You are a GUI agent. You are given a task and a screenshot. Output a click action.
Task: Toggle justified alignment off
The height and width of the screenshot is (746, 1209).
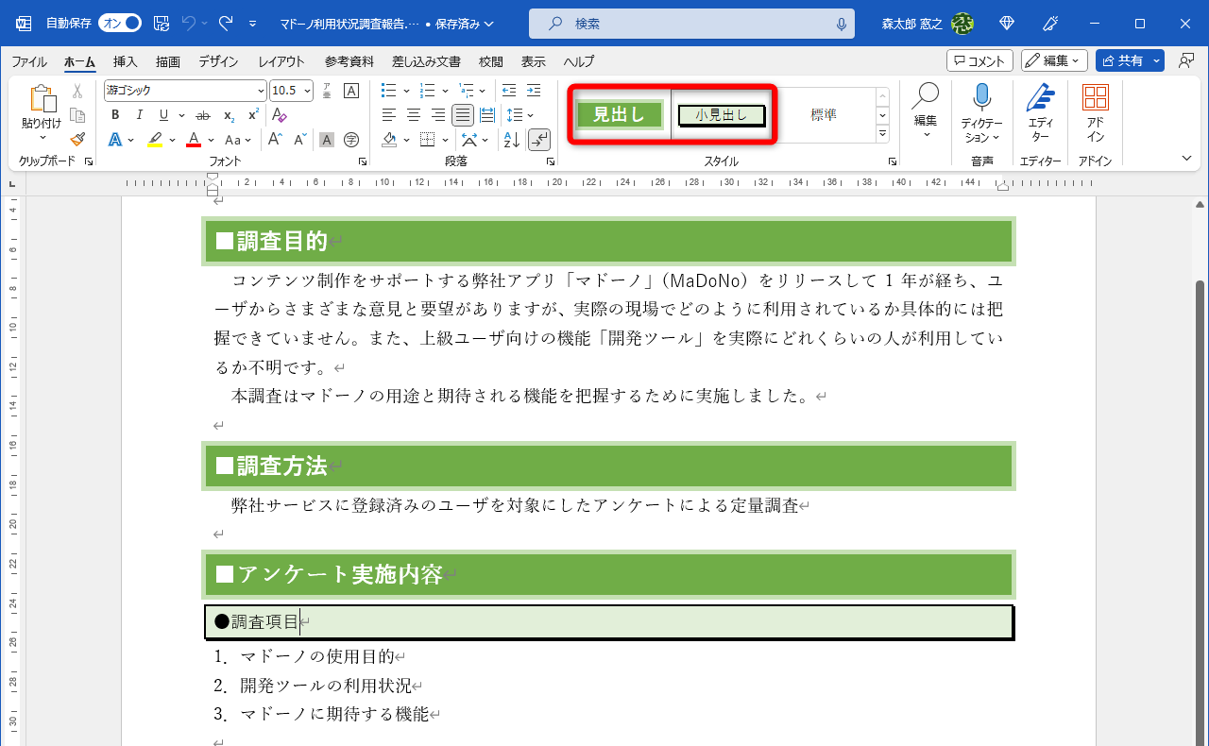[x=463, y=114]
